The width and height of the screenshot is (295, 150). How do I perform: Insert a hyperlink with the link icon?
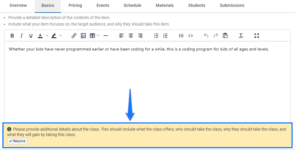pyautogui.click(x=74, y=36)
